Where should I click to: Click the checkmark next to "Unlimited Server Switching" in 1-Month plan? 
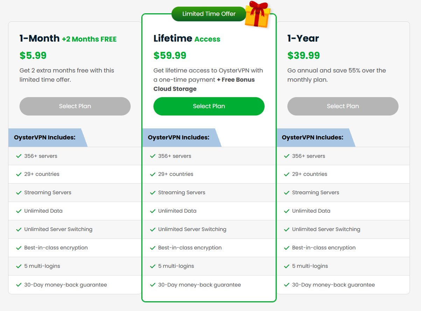[x=19, y=229]
